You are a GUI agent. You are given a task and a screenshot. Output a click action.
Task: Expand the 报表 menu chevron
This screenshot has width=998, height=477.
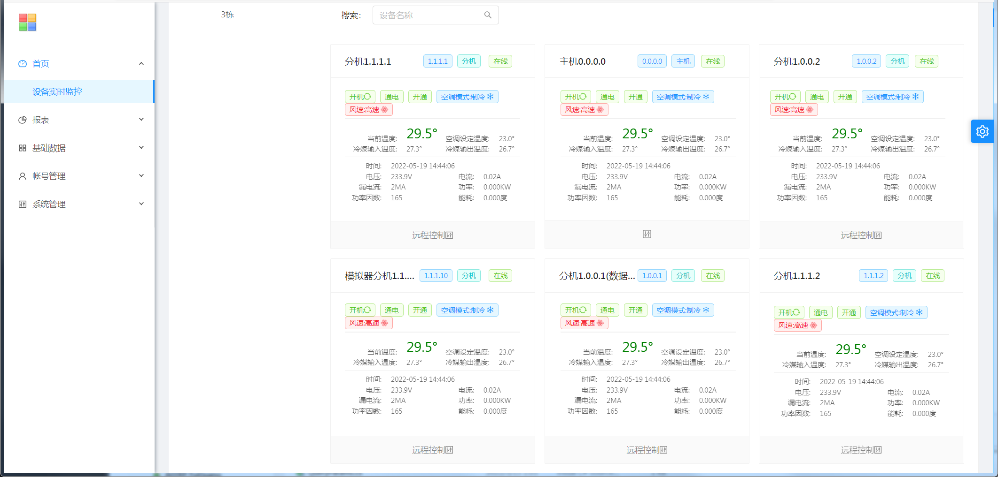point(141,120)
